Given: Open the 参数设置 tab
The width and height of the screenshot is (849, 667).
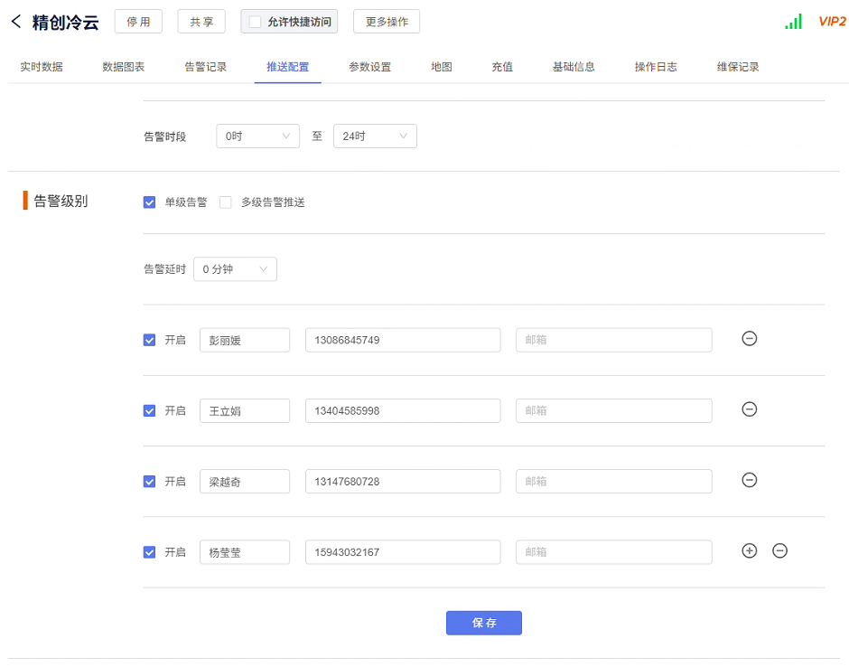Looking at the screenshot, I should [369, 67].
